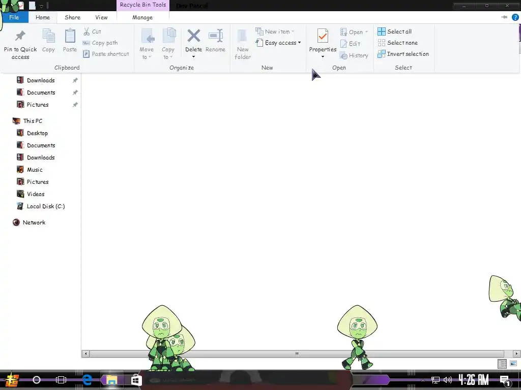The image size is (521, 390).
Task: Switch to large icons view layout icon
Action: pyautogui.click(x=513, y=364)
